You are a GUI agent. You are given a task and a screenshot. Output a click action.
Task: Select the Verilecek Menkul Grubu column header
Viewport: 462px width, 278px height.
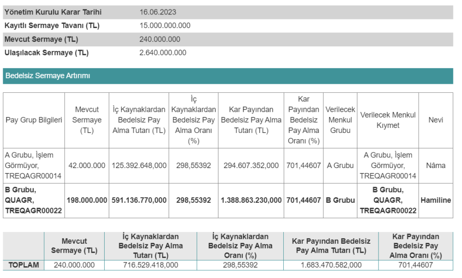point(340,120)
